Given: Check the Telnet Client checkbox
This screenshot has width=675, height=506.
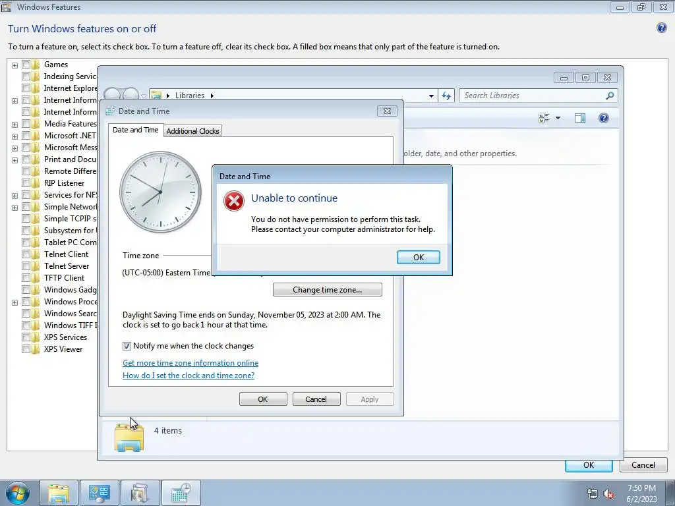Looking at the screenshot, I should tap(26, 254).
